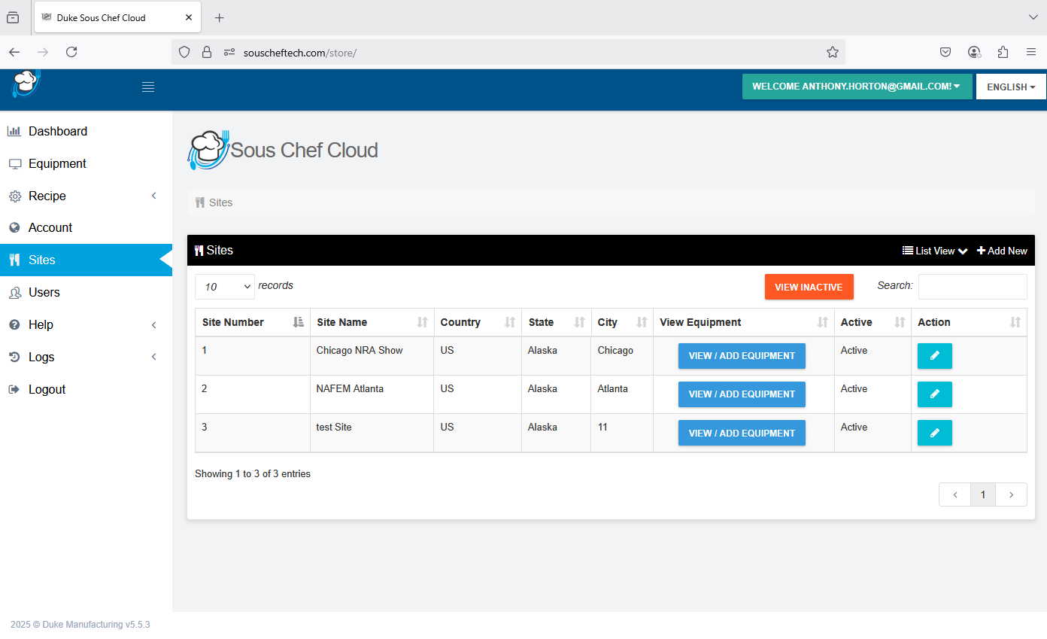Go to pagination page 1
The height and width of the screenshot is (639, 1047).
coord(982,494)
